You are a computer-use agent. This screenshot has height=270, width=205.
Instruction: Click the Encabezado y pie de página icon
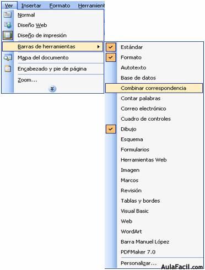8,69
